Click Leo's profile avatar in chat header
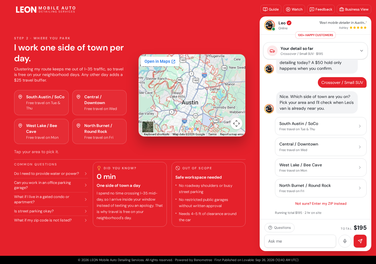376x264 pixels. [x=269, y=25]
